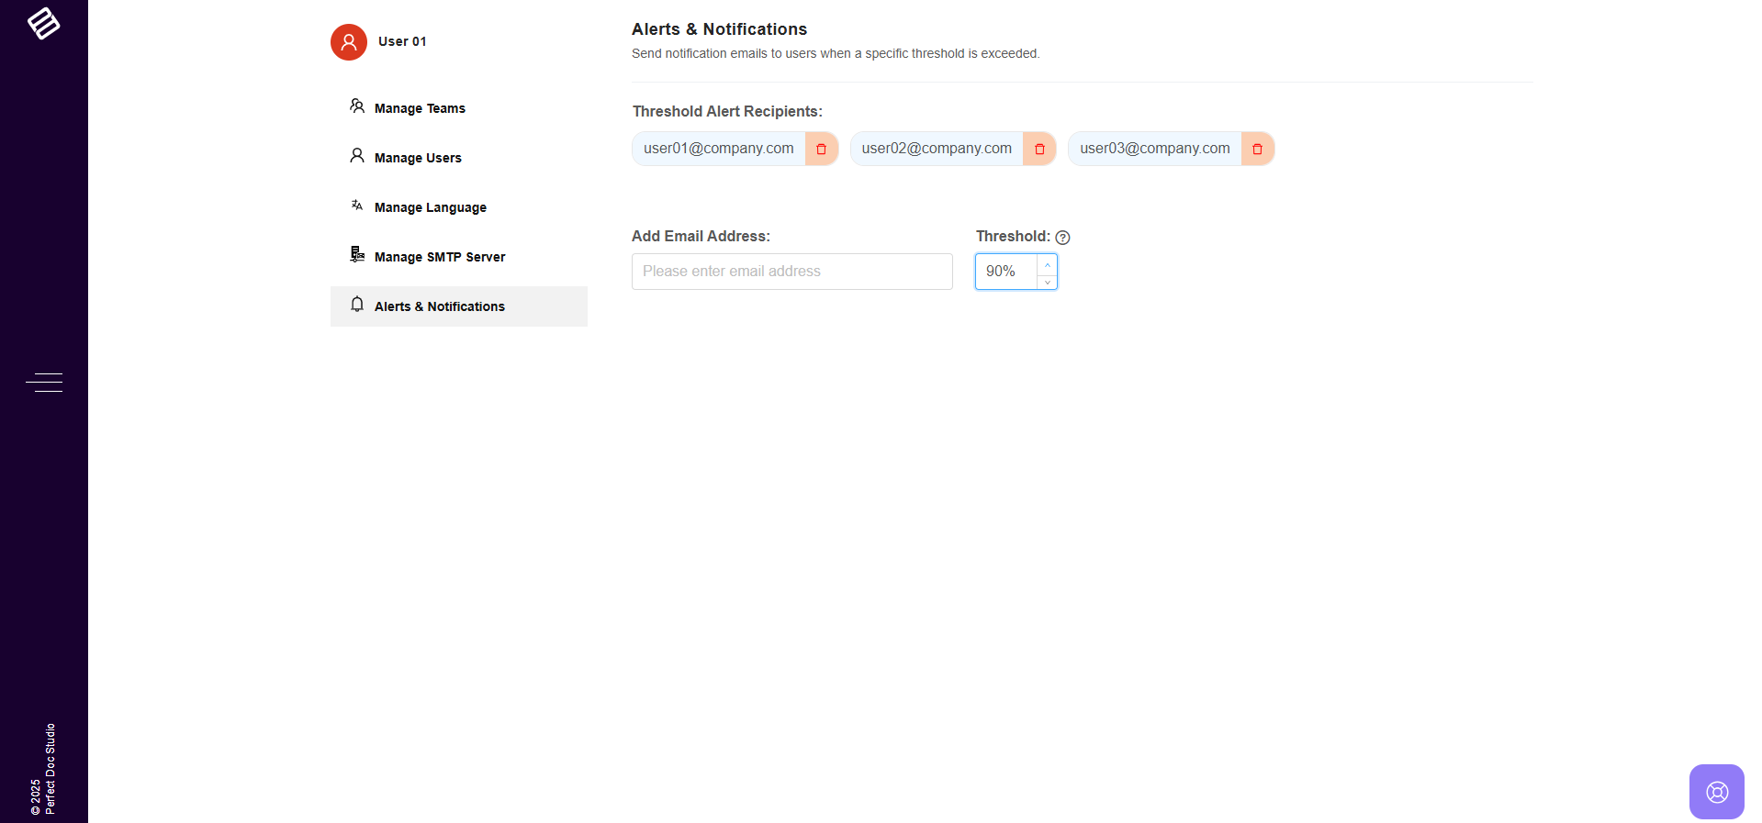Click the Alerts & Notifications bell icon
This screenshot has height=823, width=1762.
click(357, 305)
